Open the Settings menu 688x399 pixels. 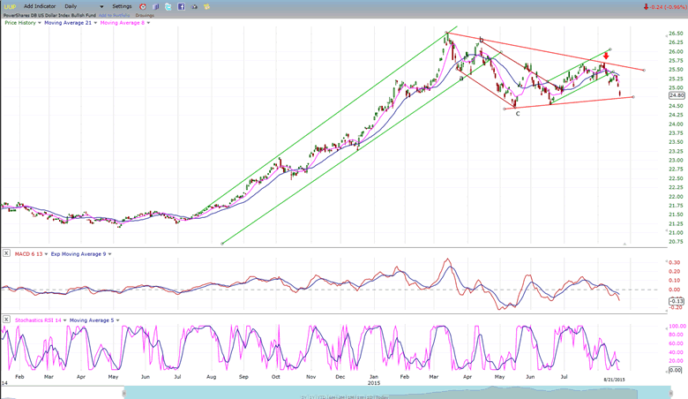[122, 6]
